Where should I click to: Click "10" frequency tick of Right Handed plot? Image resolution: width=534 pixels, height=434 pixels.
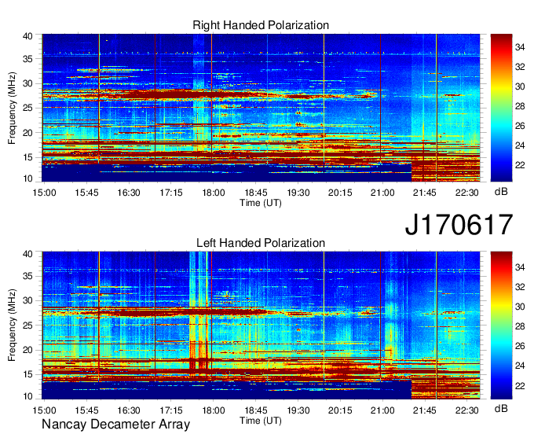28,178
